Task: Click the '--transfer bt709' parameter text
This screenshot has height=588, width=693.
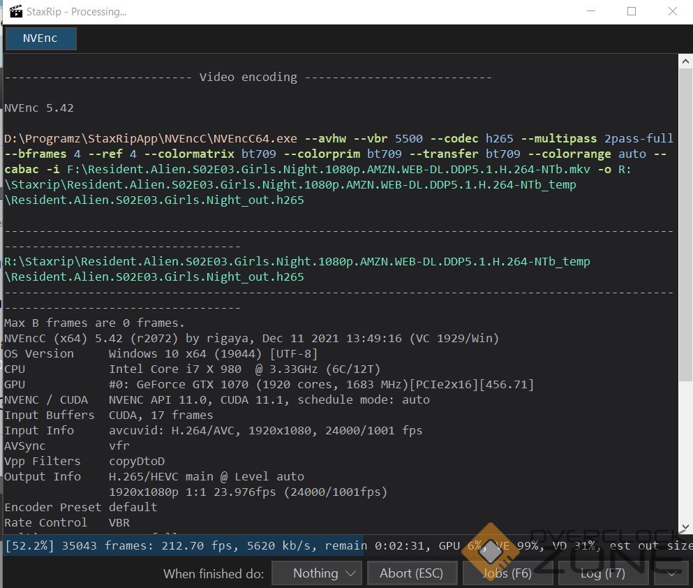Action: point(465,154)
